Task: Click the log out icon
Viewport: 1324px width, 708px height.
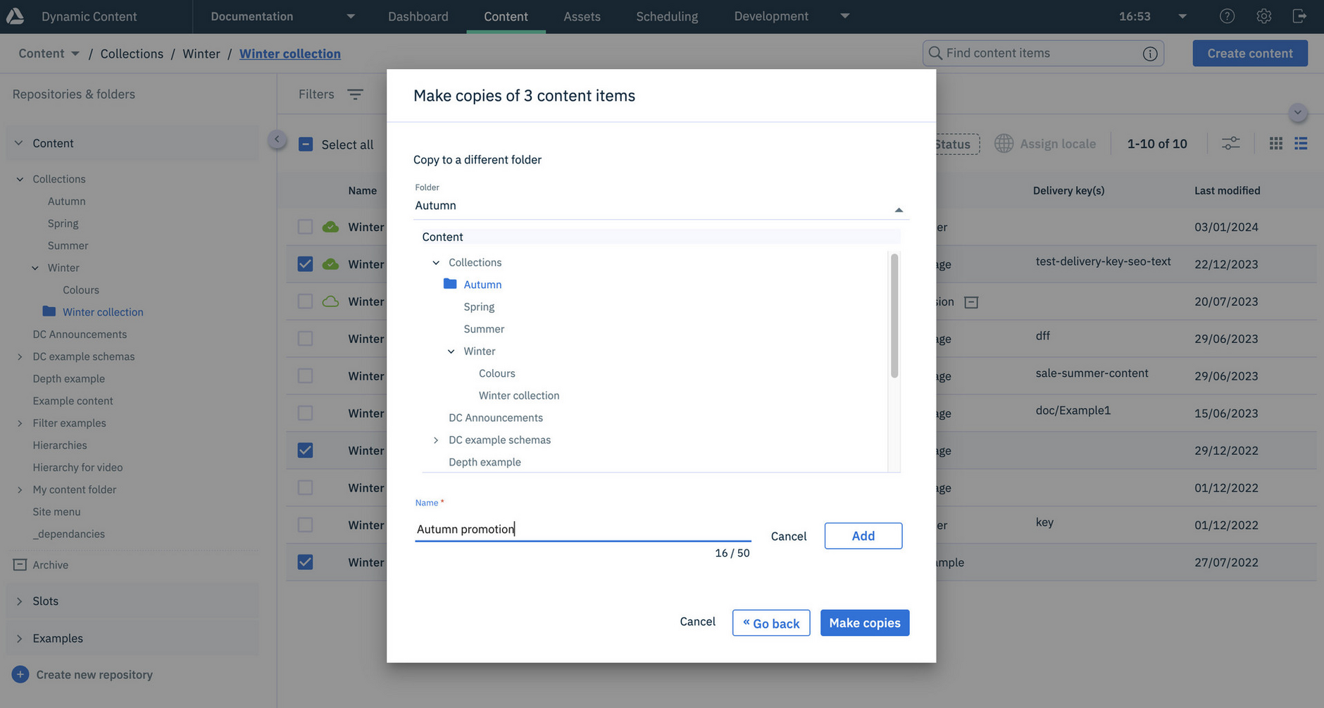Action: click(1299, 16)
